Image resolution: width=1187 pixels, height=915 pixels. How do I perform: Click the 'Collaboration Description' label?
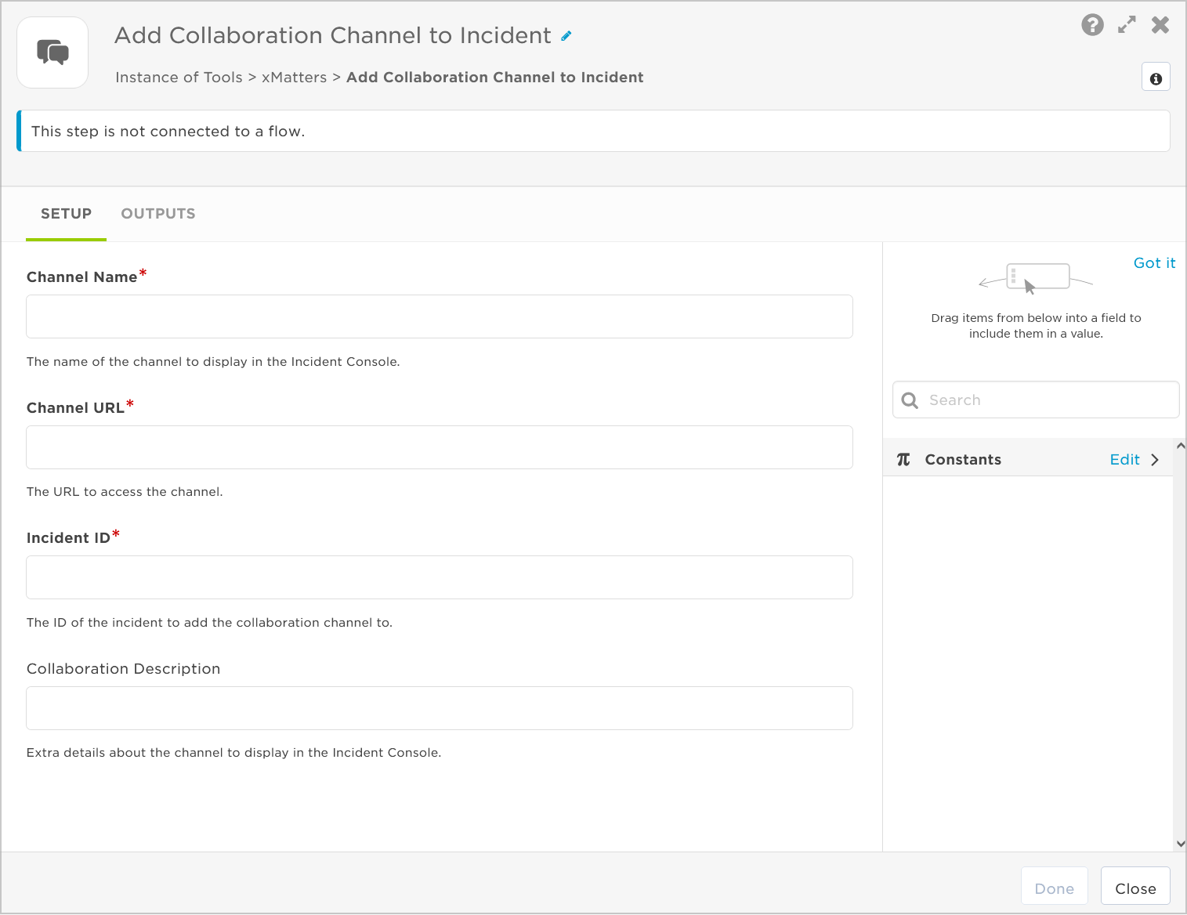pyautogui.click(x=124, y=669)
